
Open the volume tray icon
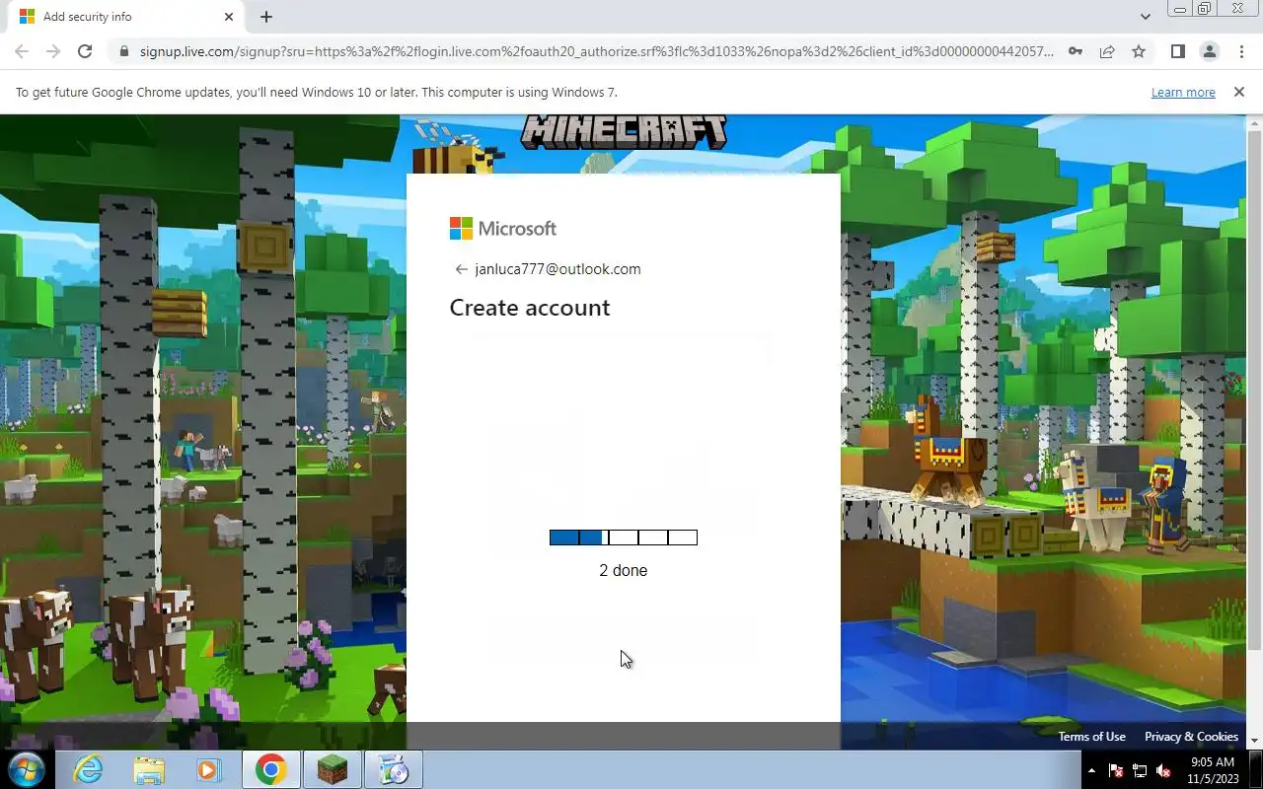[x=1163, y=770]
